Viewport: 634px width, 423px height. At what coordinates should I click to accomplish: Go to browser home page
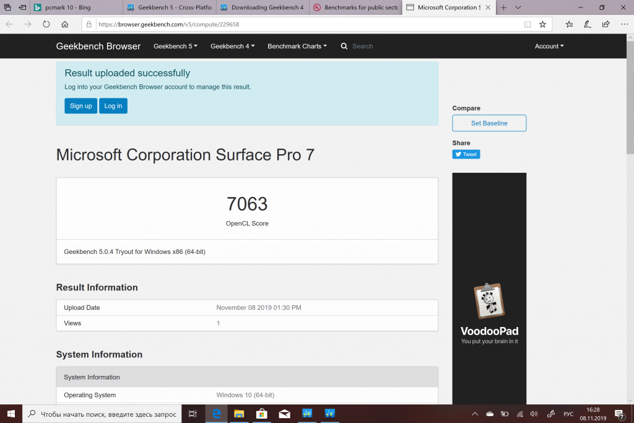pyautogui.click(x=65, y=24)
